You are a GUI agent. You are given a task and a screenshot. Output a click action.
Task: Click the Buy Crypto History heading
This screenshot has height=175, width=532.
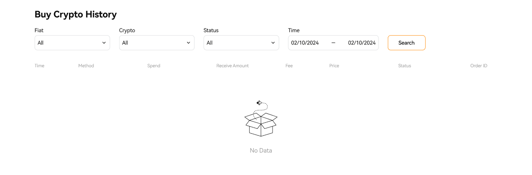76,15
